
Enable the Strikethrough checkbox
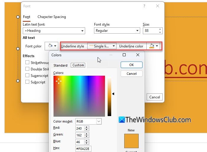click(27, 62)
